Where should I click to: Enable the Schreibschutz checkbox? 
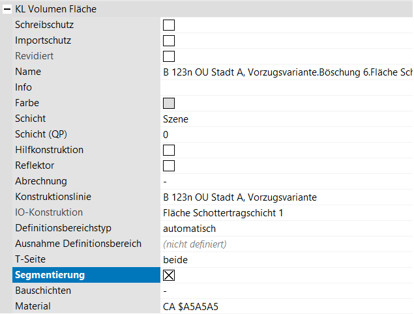pyautogui.click(x=169, y=25)
